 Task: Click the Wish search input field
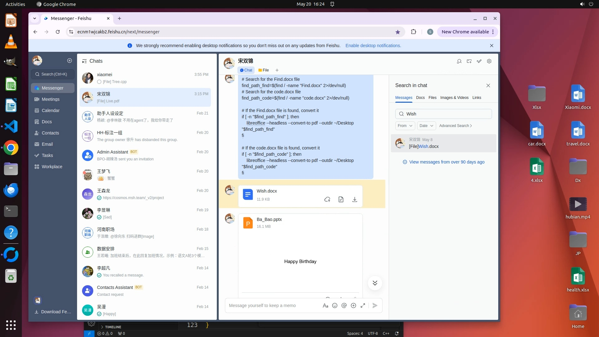coord(446,114)
